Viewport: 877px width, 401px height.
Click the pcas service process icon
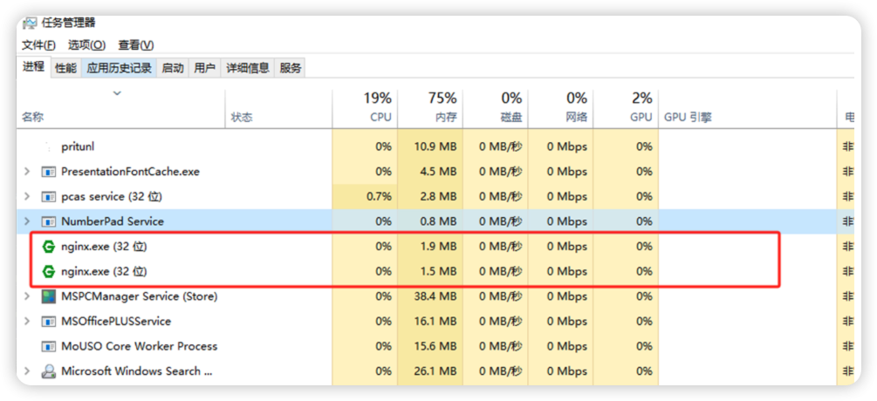click(49, 197)
